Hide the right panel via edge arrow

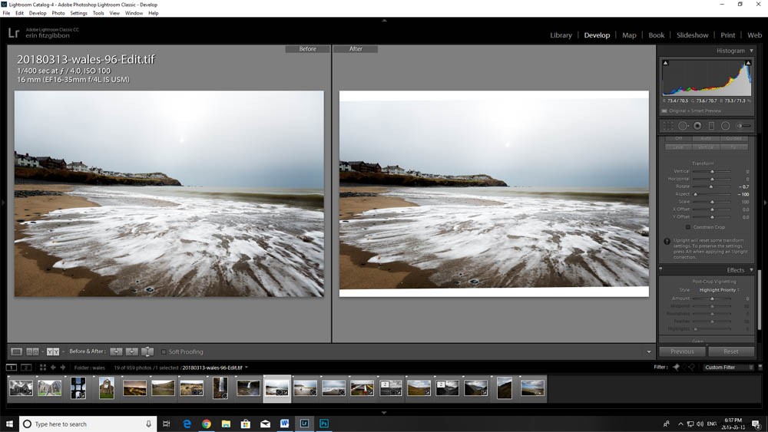pyautogui.click(x=765, y=202)
